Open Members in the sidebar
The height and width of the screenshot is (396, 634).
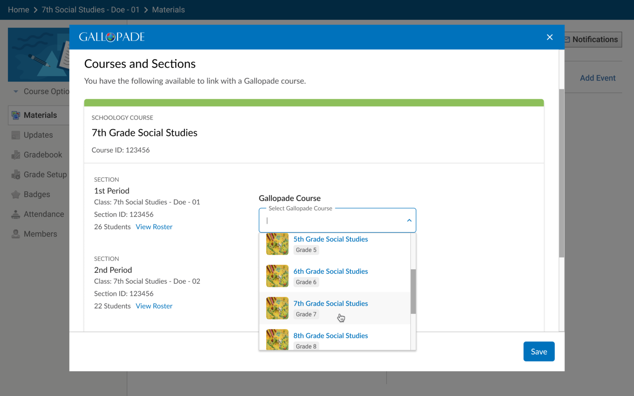point(40,234)
